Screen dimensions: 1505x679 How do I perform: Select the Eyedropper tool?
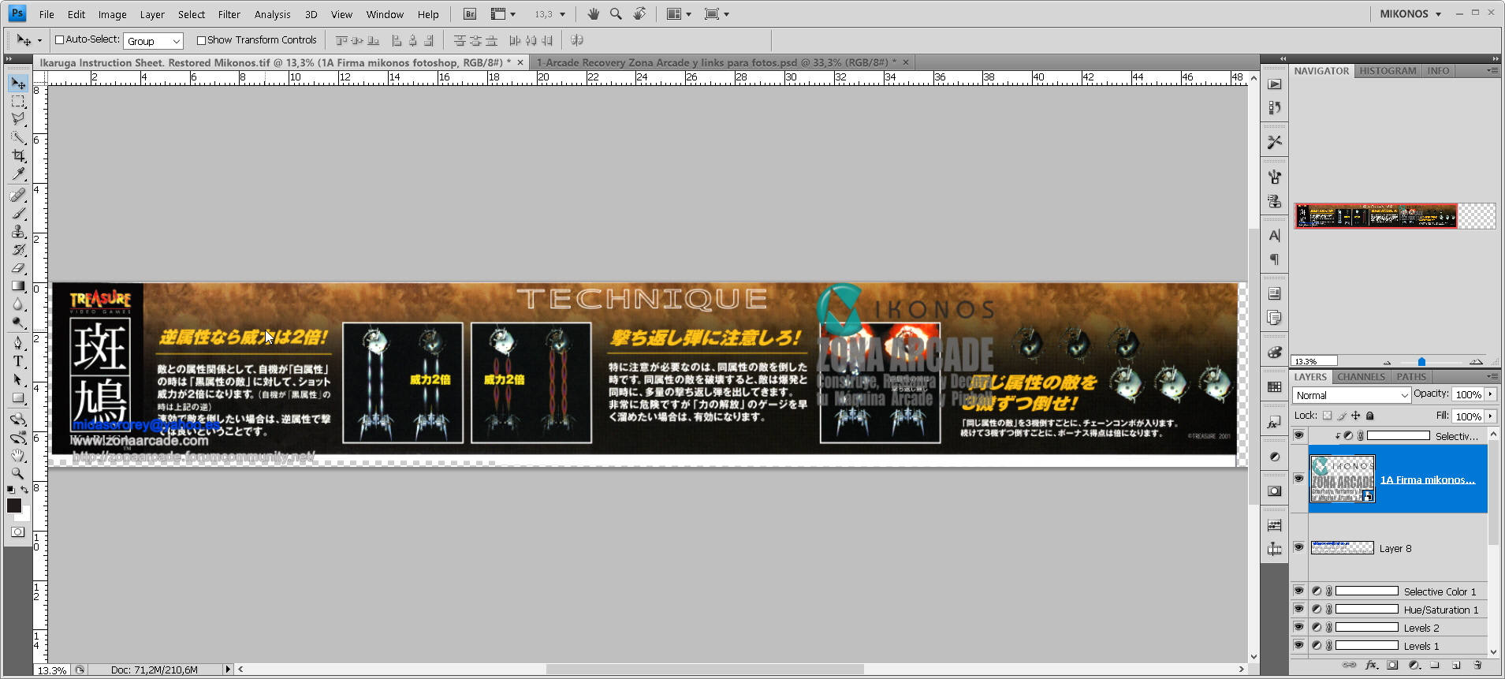click(x=18, y=173)
